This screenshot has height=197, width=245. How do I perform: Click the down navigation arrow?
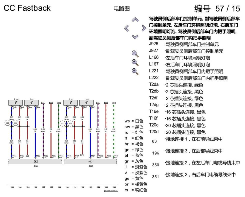[135, 37]
